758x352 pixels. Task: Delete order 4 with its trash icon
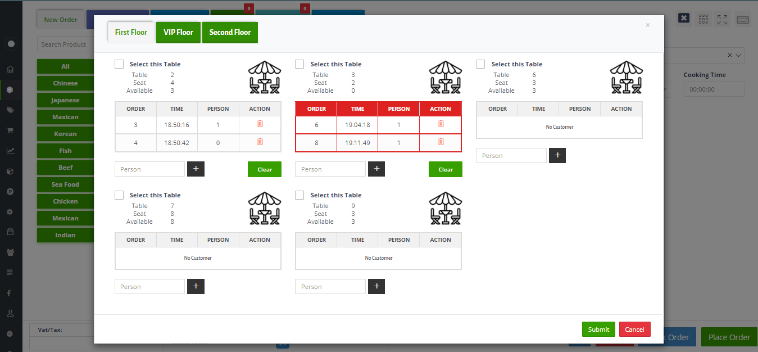[260, 142]
